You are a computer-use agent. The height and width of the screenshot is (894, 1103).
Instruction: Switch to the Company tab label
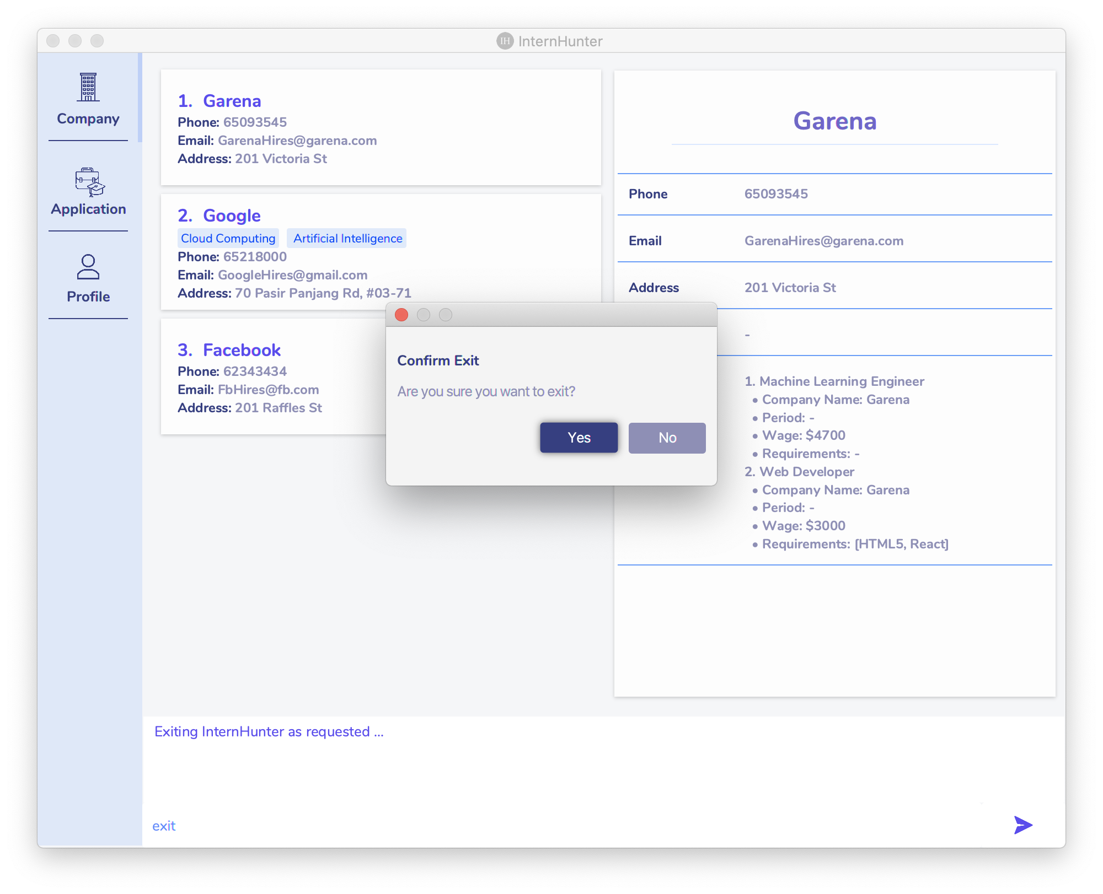tap(88, 119)
